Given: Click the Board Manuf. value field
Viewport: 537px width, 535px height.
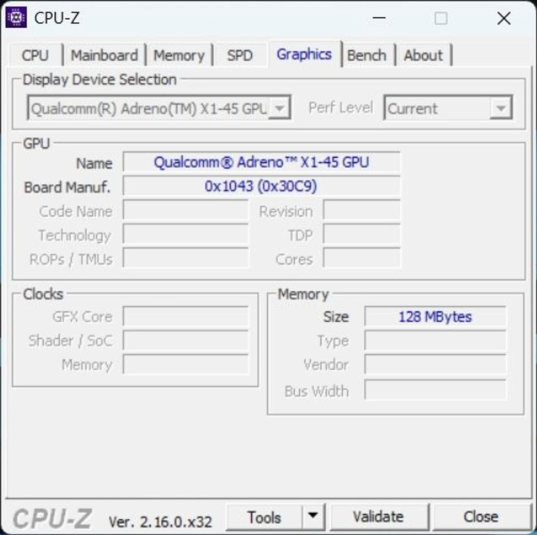Looking at the screenshot, I should point(262,186).
